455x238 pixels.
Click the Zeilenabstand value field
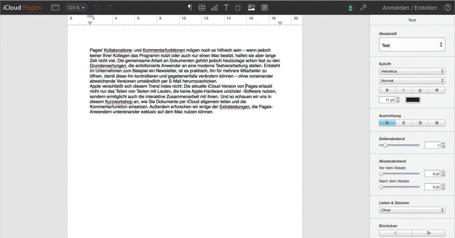(x=432, y=145)
